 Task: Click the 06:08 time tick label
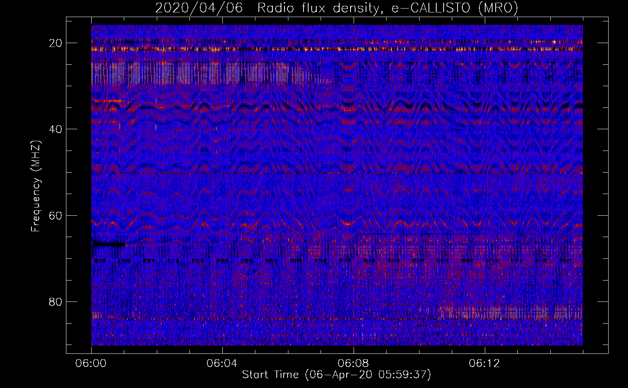click(x=353, y=364)
